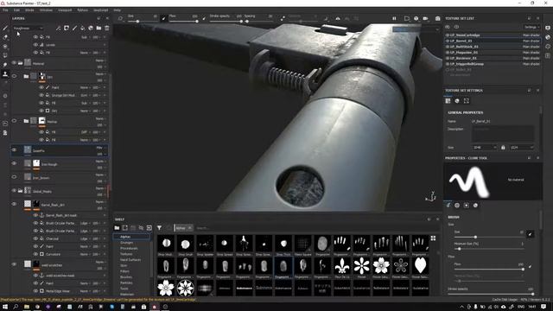Screen dimensions: 553x311
Task: Open blending mode dropdown of Charcoal effect
Action: pyautogui.click(x=85, y=238)
